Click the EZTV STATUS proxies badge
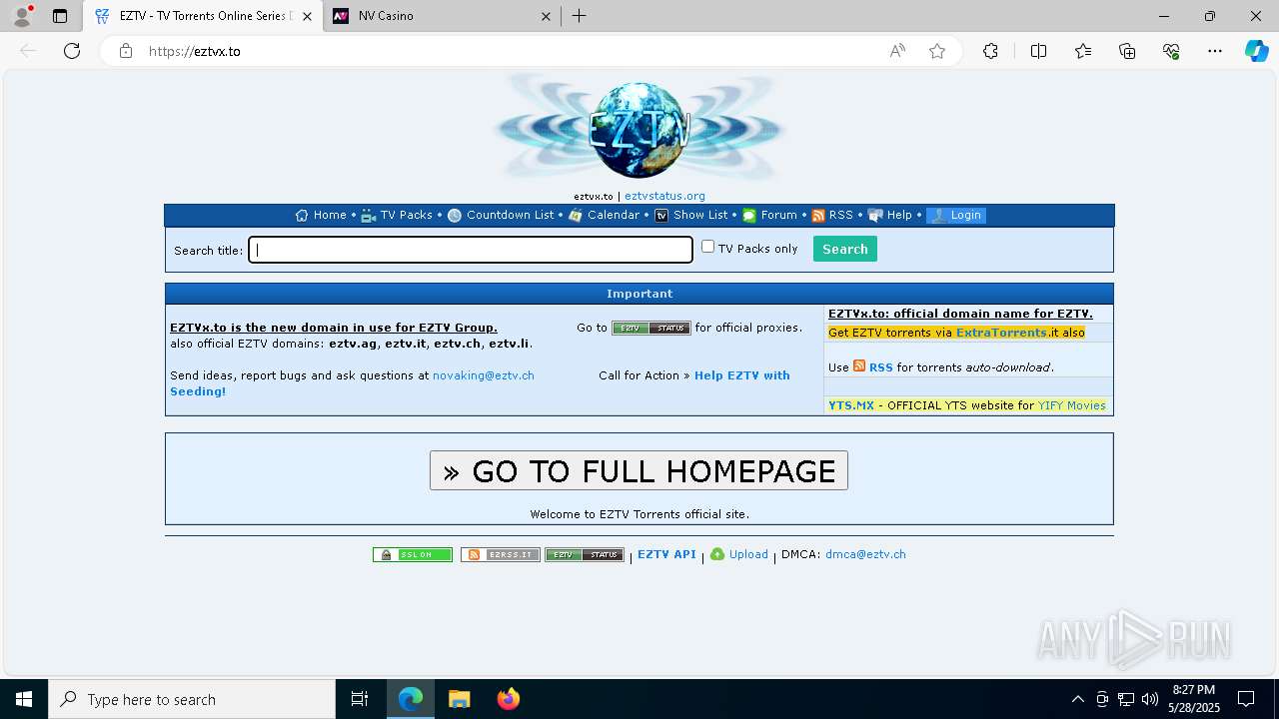Image resolution: width=1279 pixels, height=719 pixels. coord(651,328)
